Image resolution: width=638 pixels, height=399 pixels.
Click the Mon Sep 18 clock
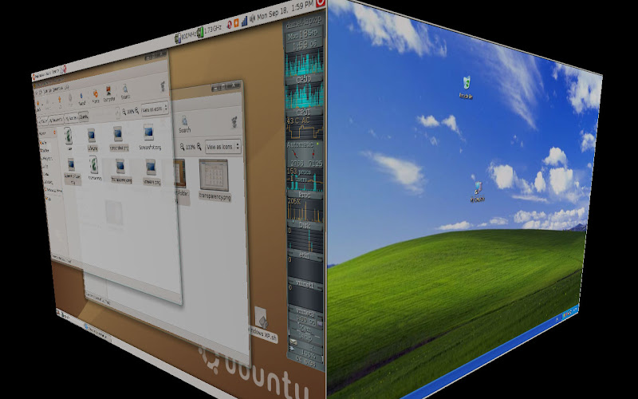click(x=285, y=10)
